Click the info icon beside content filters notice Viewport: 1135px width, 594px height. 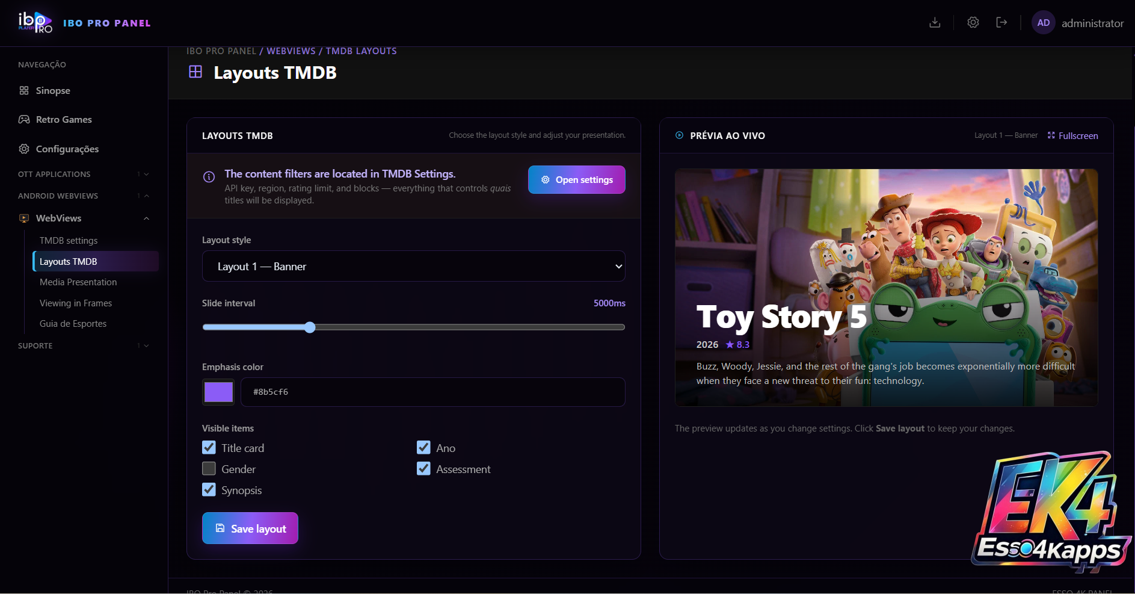coord(209,177)
